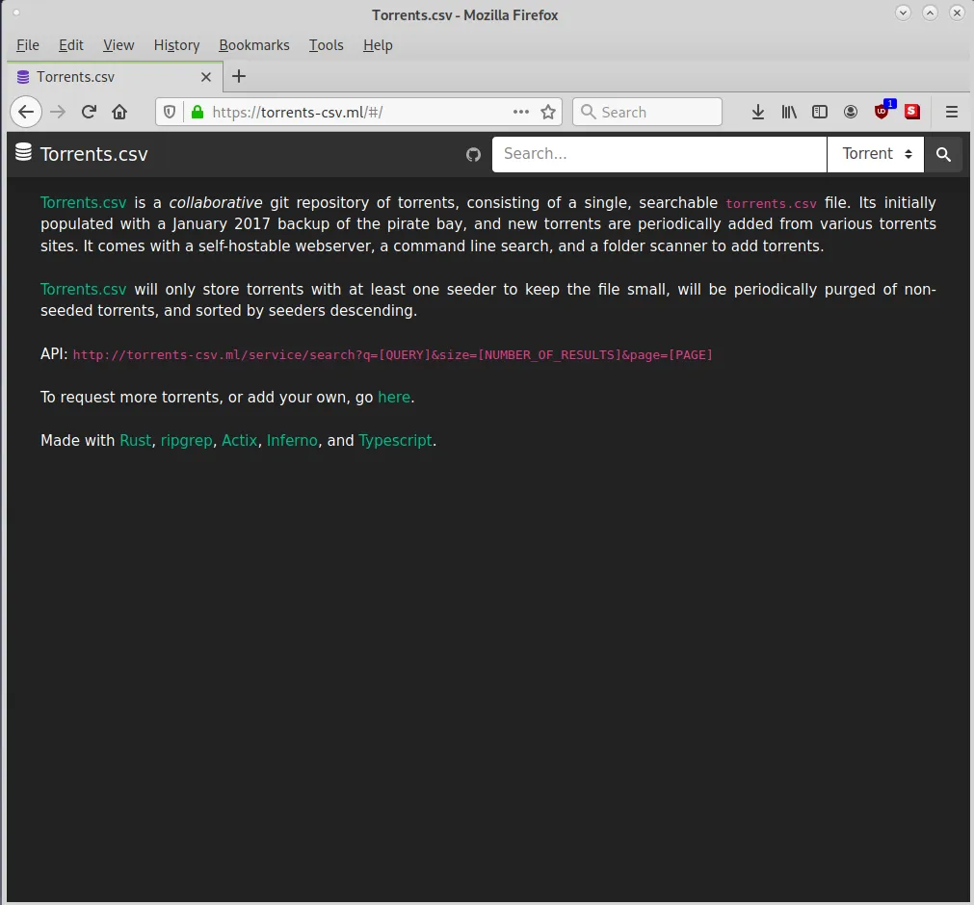Bookmark this page using the star
Screen dimensions: 974x905
click(x=548, y=112)
